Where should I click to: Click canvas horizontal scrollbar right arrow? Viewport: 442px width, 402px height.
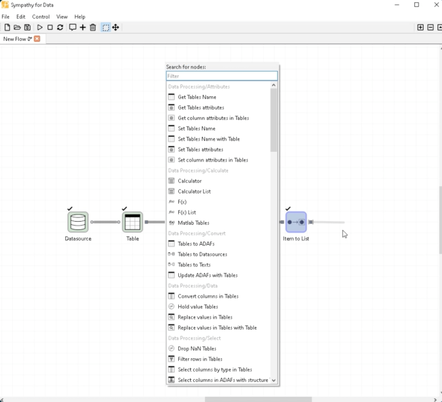[x=435, y=400]
